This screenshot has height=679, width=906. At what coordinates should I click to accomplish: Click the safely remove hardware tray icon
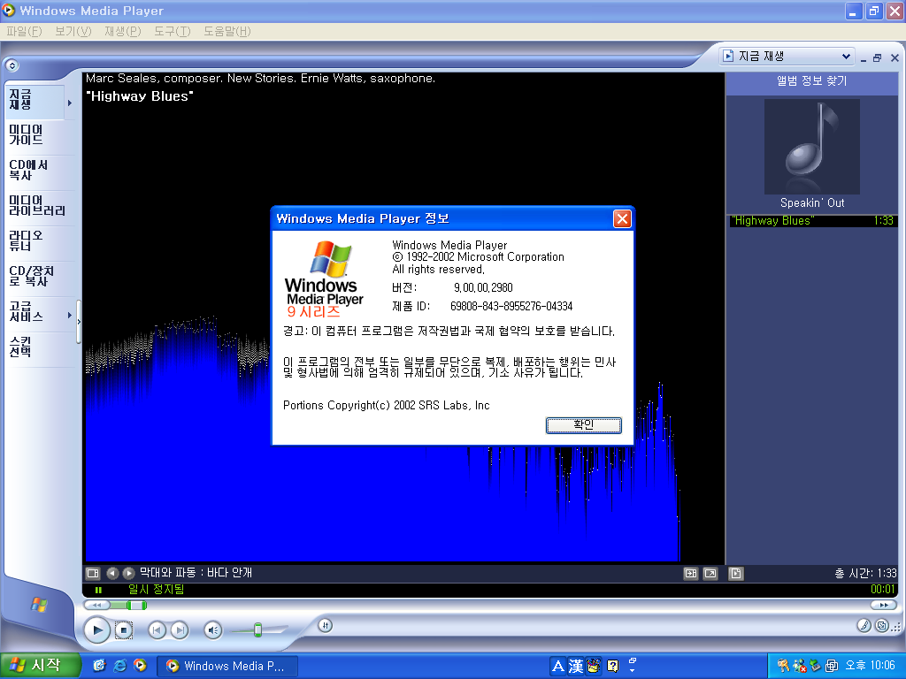pyautogui.click(x=815, y=666)
